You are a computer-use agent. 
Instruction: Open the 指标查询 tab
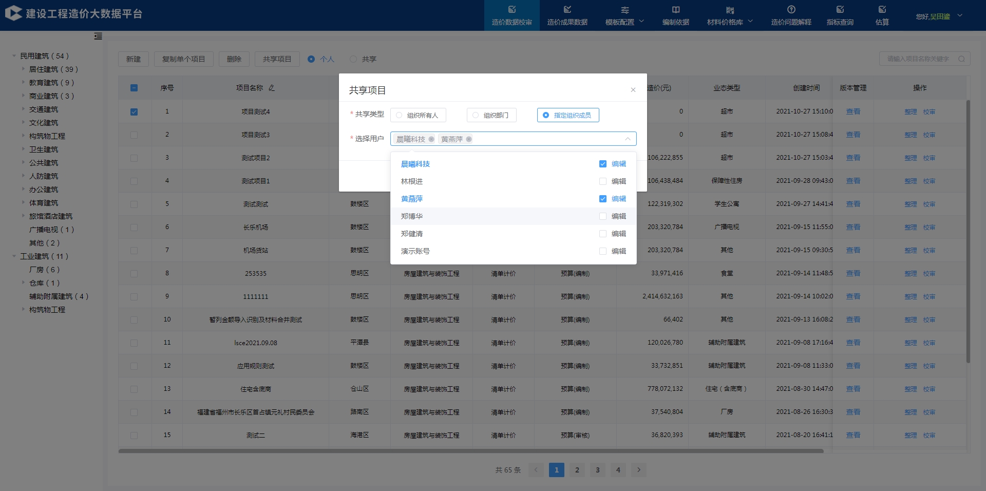click(840, 15)
